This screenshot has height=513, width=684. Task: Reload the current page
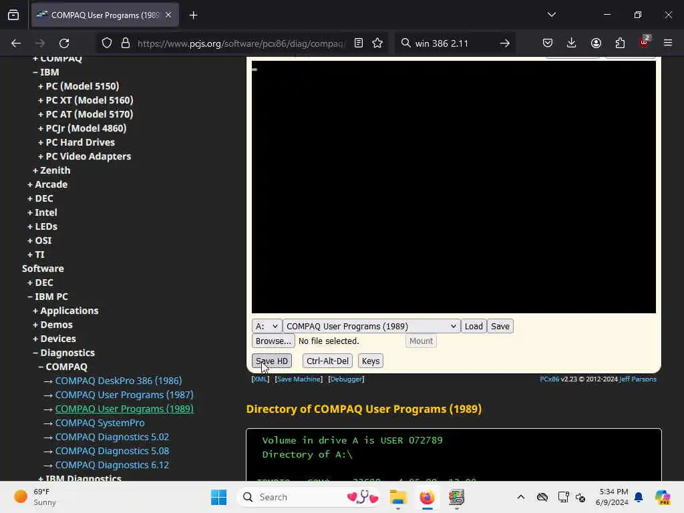click(x=64, y=43)
